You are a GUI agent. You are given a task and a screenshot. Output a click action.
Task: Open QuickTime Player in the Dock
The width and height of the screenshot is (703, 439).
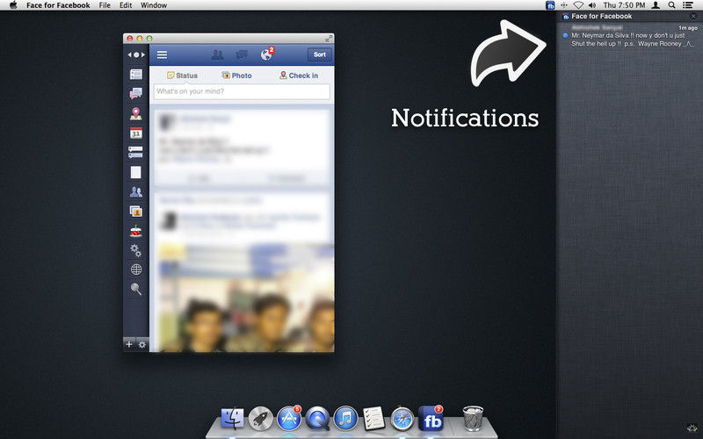pyautogui.click(x=317, y=419)
